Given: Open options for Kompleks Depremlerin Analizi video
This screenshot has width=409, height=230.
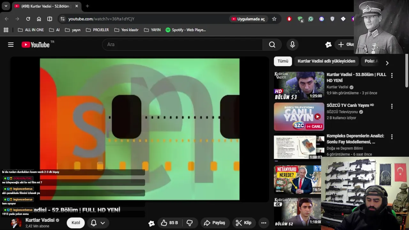Looking at the screenshot, I should 392,137.
